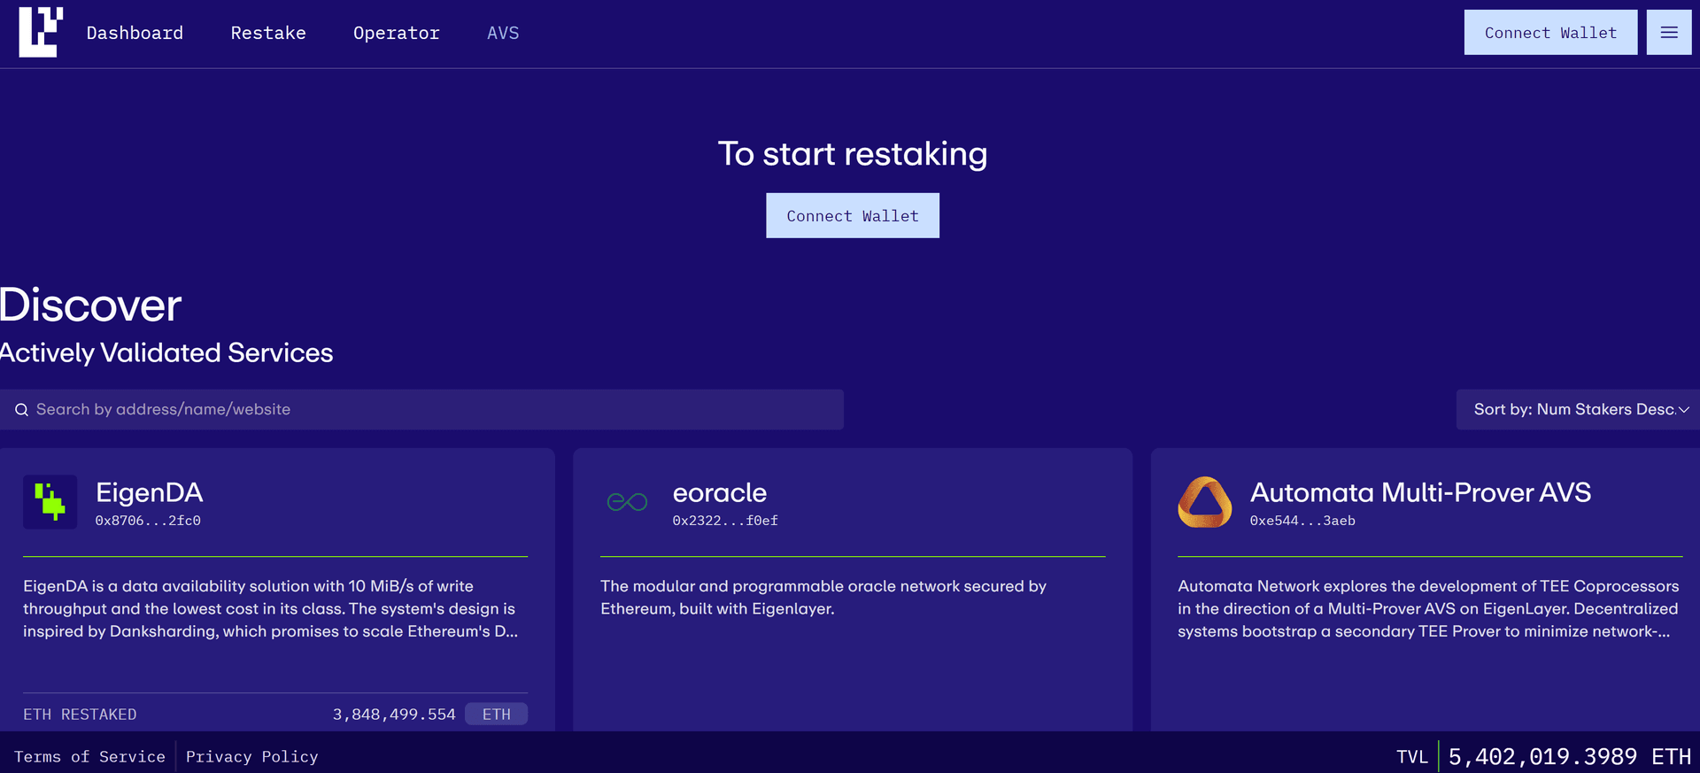Click the Automata orange triangle logo
The image size is (1700, 773).
1204,502
